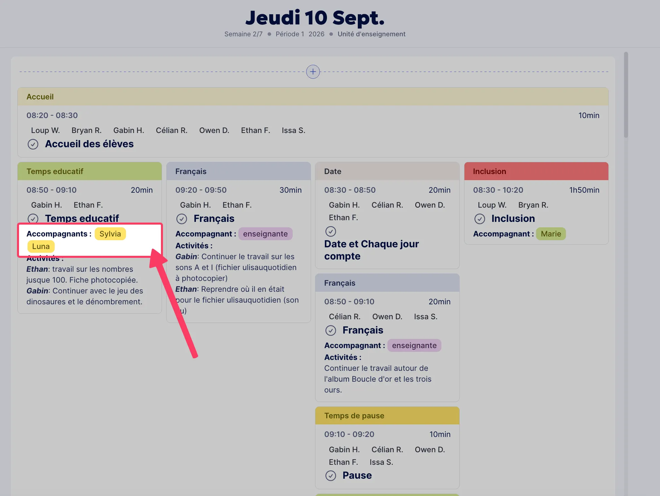Click the Date et Chaque jour compte title
This screenshot has height=496, width=660.
(x=371, y=250)
